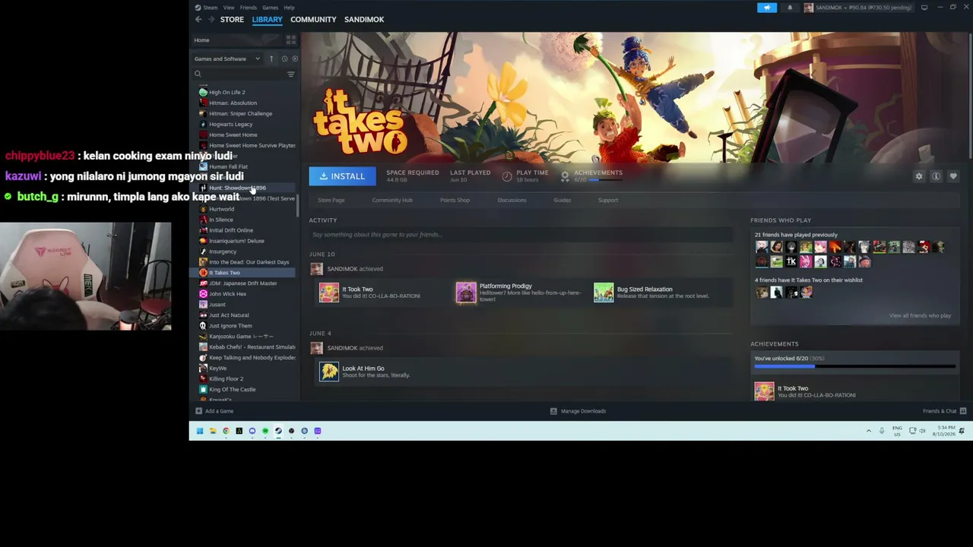Viewport: 973px width, 547px height.
Task: Open the library grid view icon
Action: click(290, 40)
